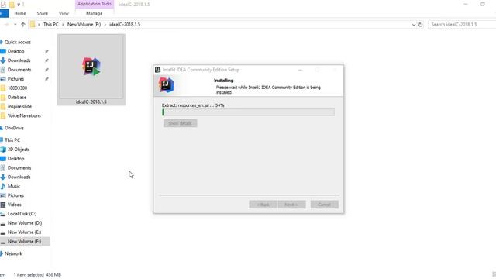
Task: Click the Show details button
Action: click(180, 123)
